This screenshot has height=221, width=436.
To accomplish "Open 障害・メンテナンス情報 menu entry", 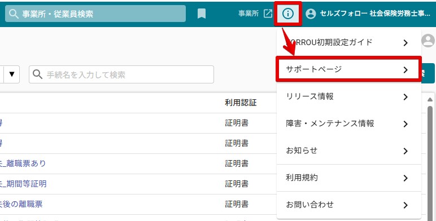I will 349,123.
